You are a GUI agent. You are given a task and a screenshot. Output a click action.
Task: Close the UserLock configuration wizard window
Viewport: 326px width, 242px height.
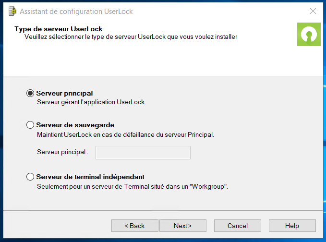tap(313, 11)
